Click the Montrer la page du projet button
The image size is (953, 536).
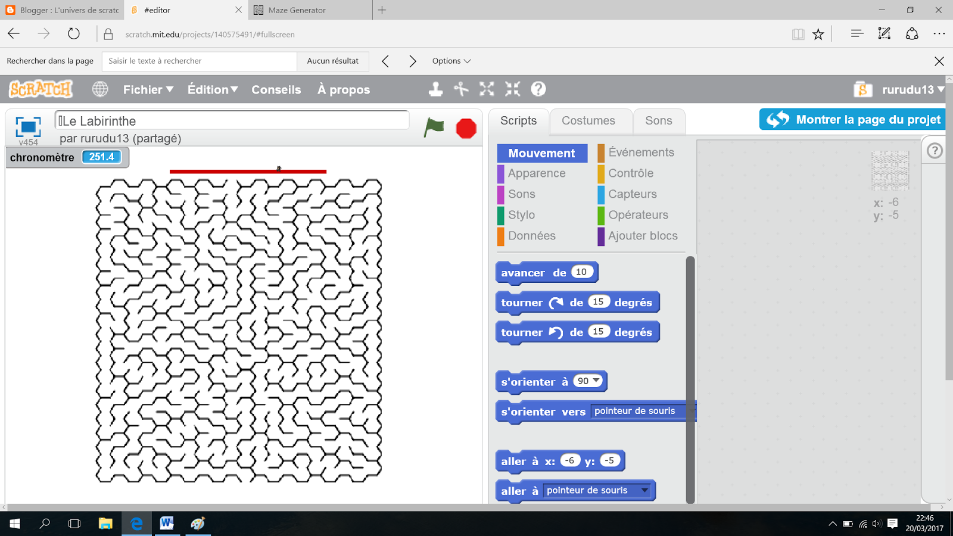click(852, 119)
